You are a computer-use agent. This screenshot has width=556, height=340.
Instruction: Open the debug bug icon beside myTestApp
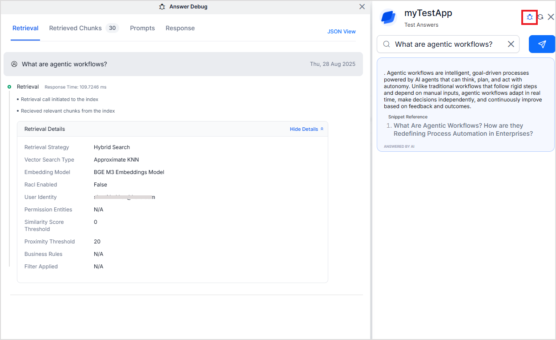(x=529, y=17)
